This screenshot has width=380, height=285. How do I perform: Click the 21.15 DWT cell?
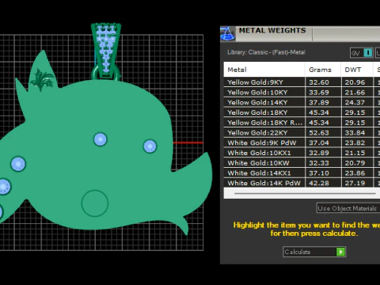357,153
